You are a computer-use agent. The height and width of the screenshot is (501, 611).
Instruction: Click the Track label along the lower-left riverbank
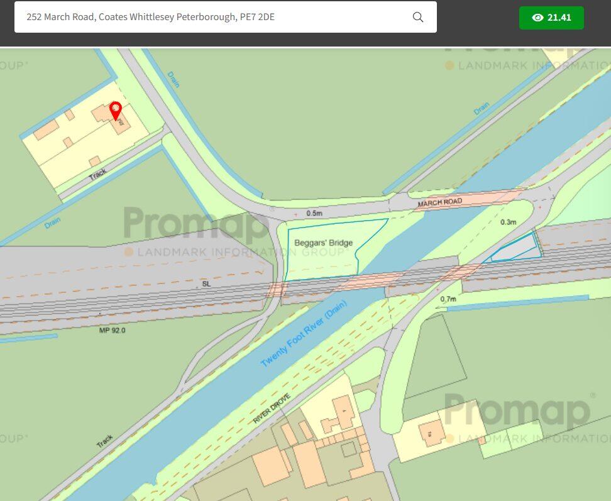(105, 441)
